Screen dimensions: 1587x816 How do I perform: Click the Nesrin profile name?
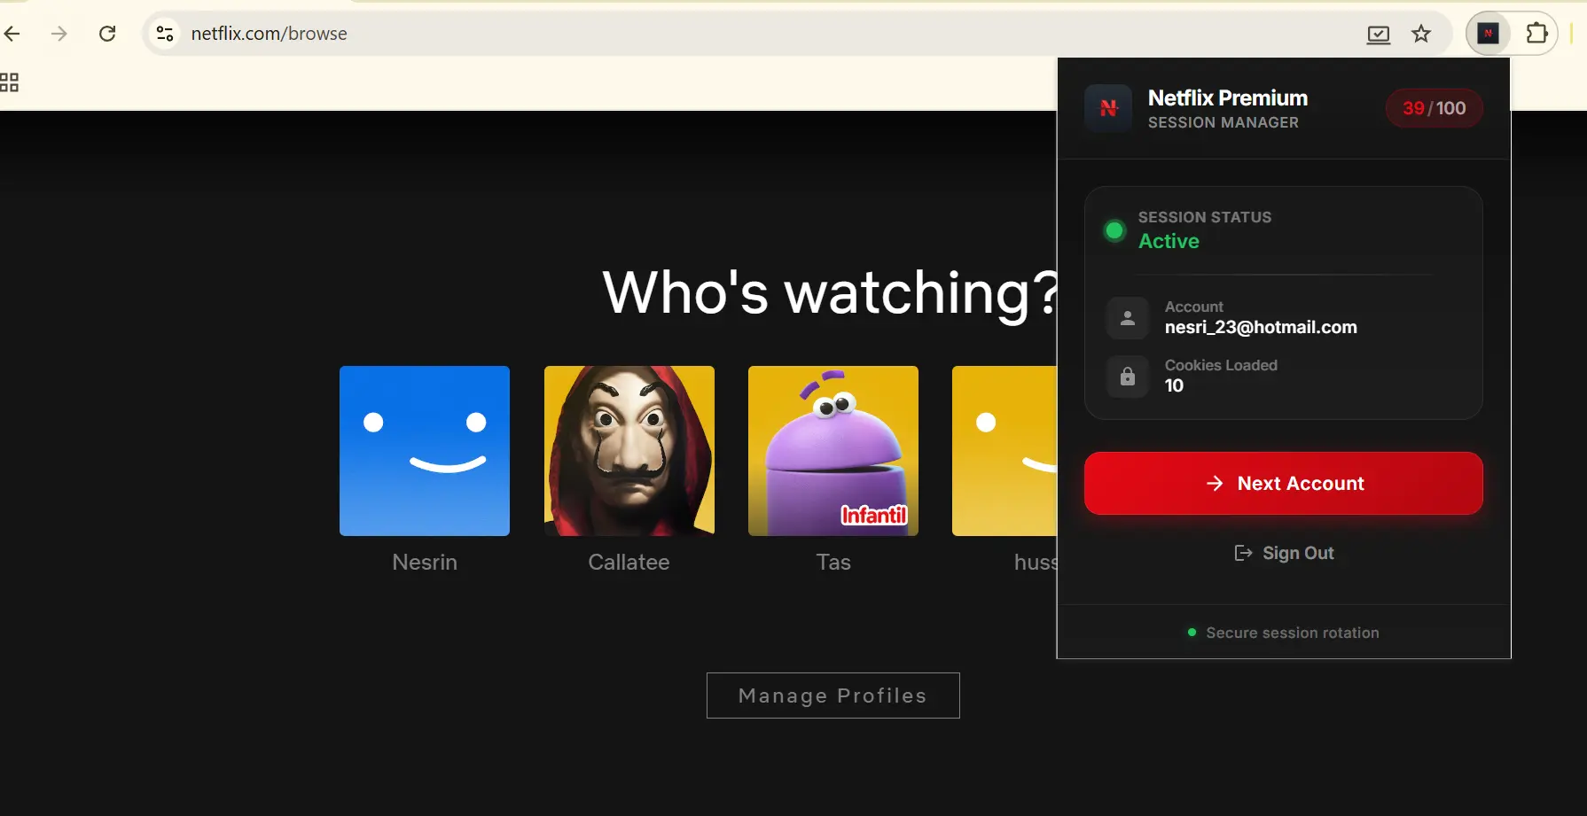tap(425, 562)
